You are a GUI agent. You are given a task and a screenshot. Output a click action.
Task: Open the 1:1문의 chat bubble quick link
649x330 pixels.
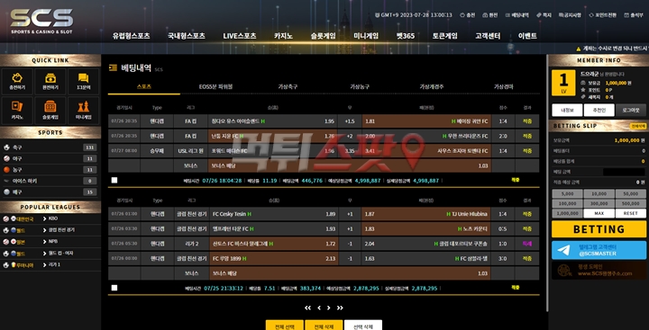tap(83, 82)
